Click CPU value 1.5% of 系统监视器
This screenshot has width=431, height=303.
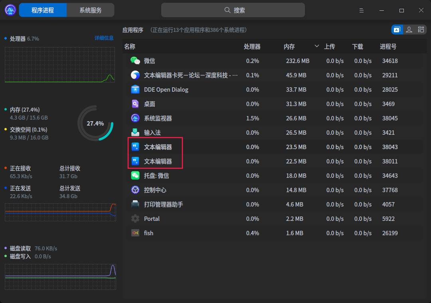[252, 118]
